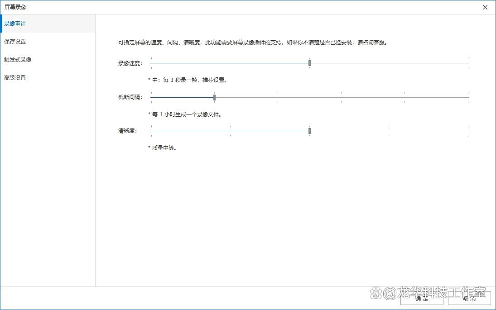Open 高级设置 in the sidebar
Viewport: 496px width, 310px height.
click(x=48, y=77)
